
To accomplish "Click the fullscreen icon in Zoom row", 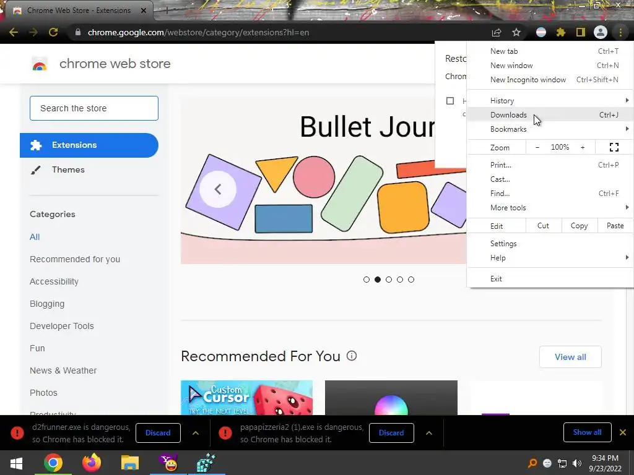I will pos(614,147).
